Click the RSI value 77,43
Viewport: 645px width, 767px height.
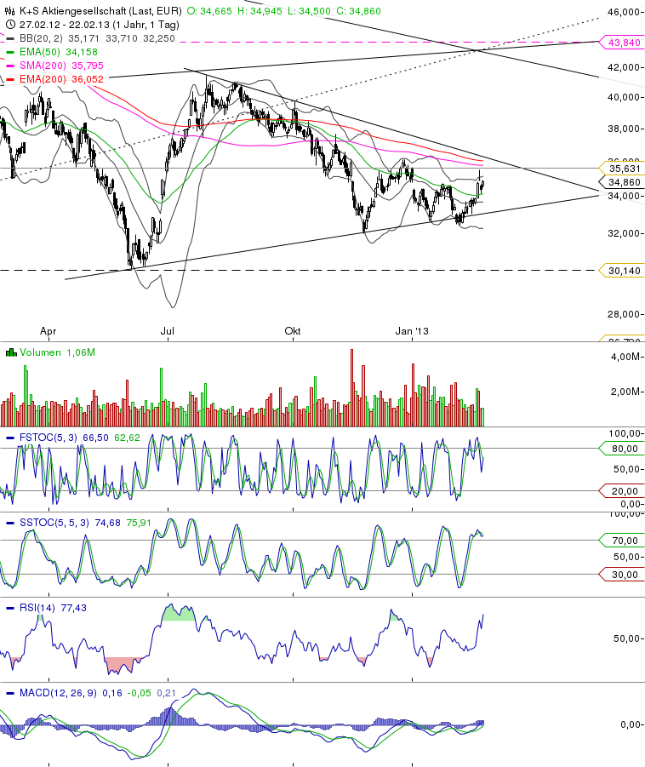73,608
